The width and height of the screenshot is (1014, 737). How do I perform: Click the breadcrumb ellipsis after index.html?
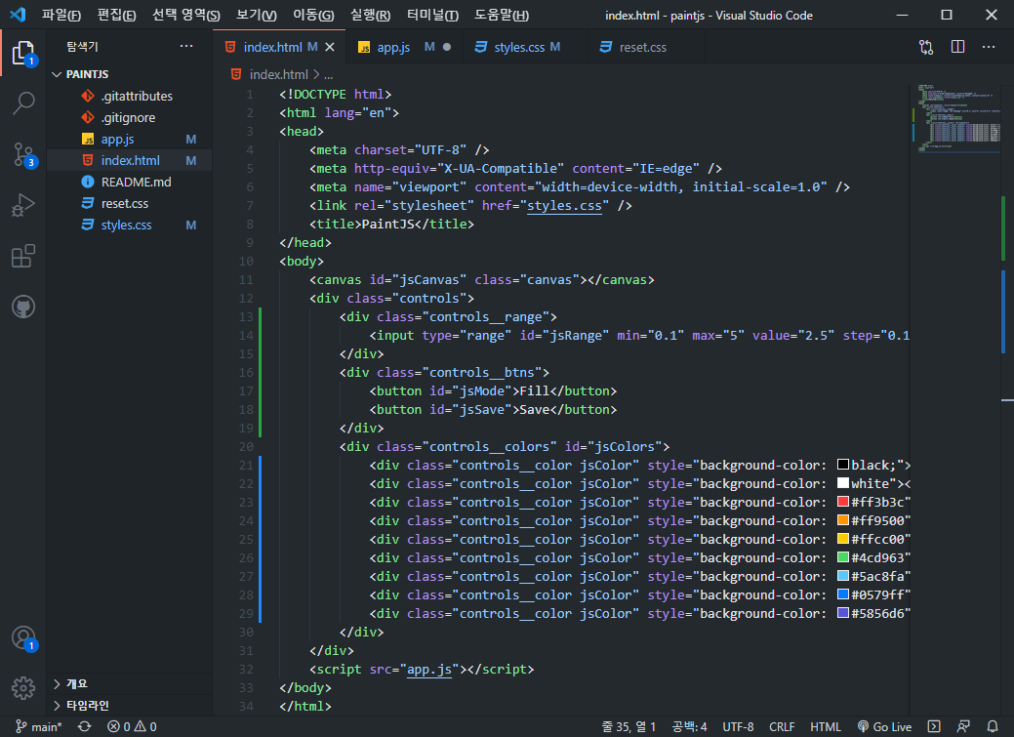(329, 75)
